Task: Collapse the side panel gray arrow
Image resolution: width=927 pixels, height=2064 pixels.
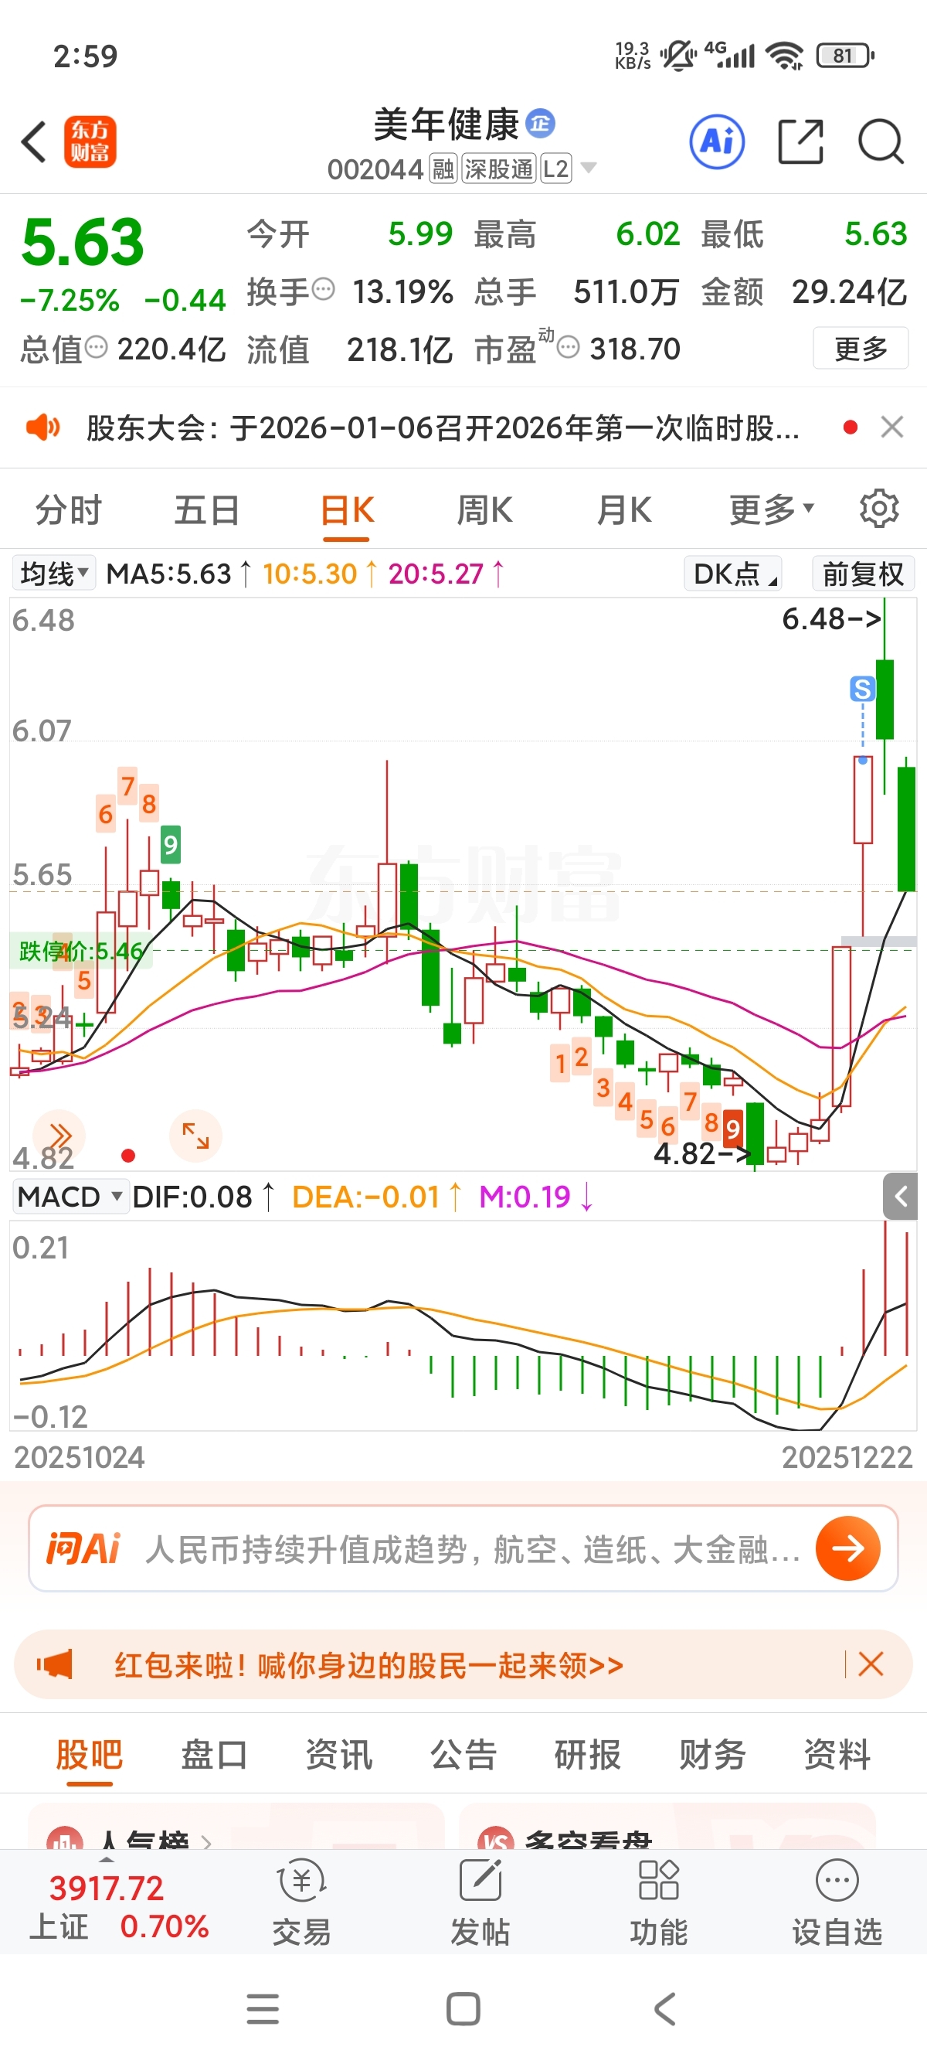Action: pos(901,1197)
